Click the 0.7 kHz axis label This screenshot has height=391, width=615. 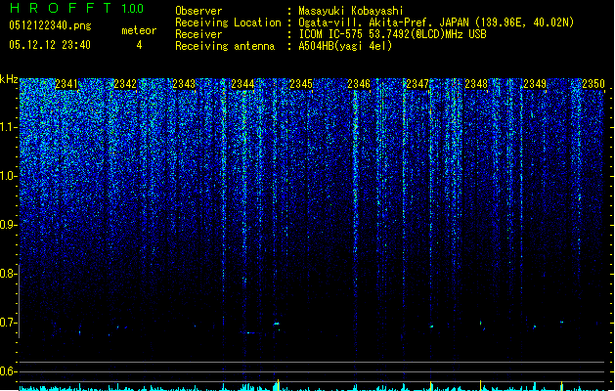[9, 323]
